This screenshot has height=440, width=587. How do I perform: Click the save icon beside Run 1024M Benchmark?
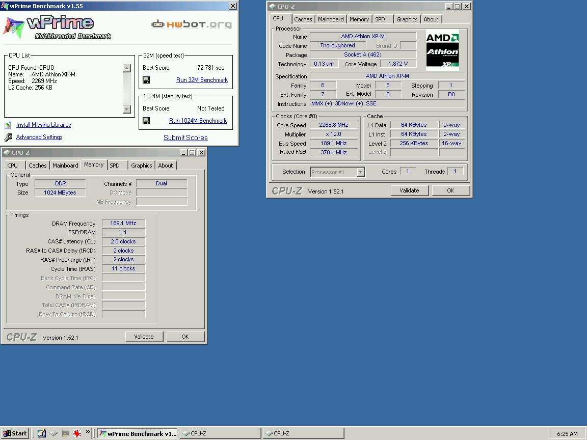point(146,121)
